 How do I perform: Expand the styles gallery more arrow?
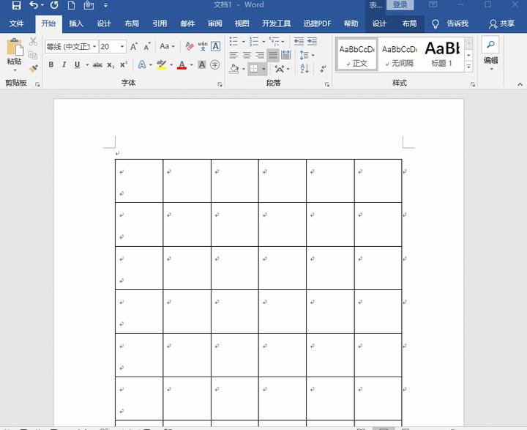pyautogui.click(x=469, y=67)
